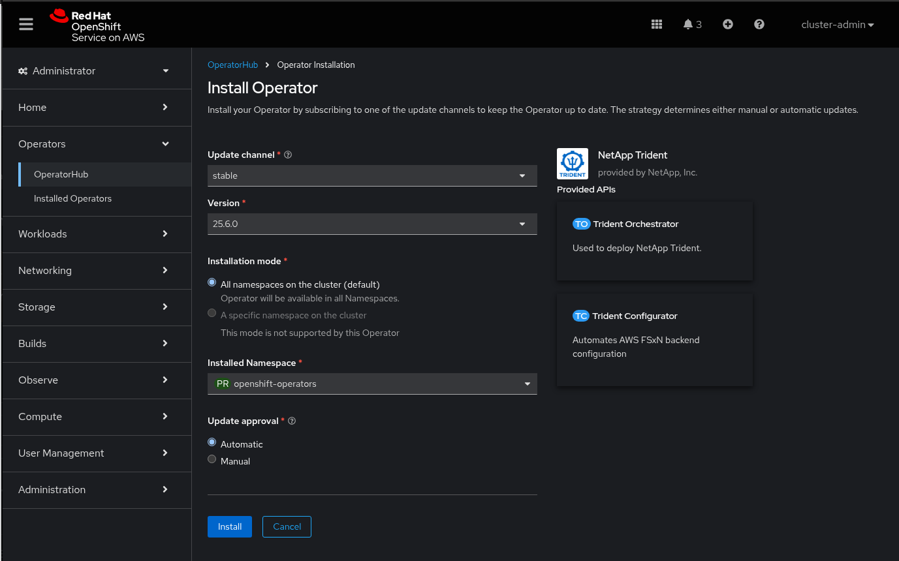
Task: Choose Automatic update approval
Action: click(x=212, y=442)
